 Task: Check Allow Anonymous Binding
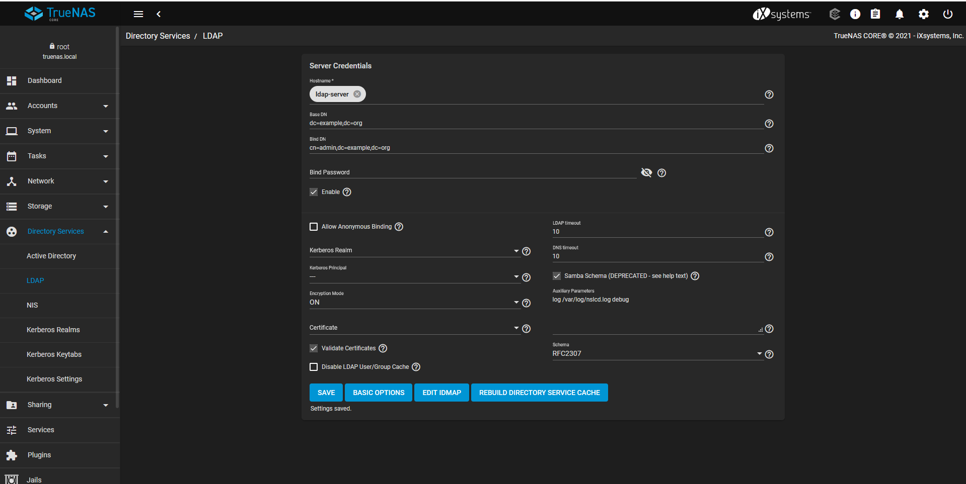pyautogui.click(x=314, y=227)
